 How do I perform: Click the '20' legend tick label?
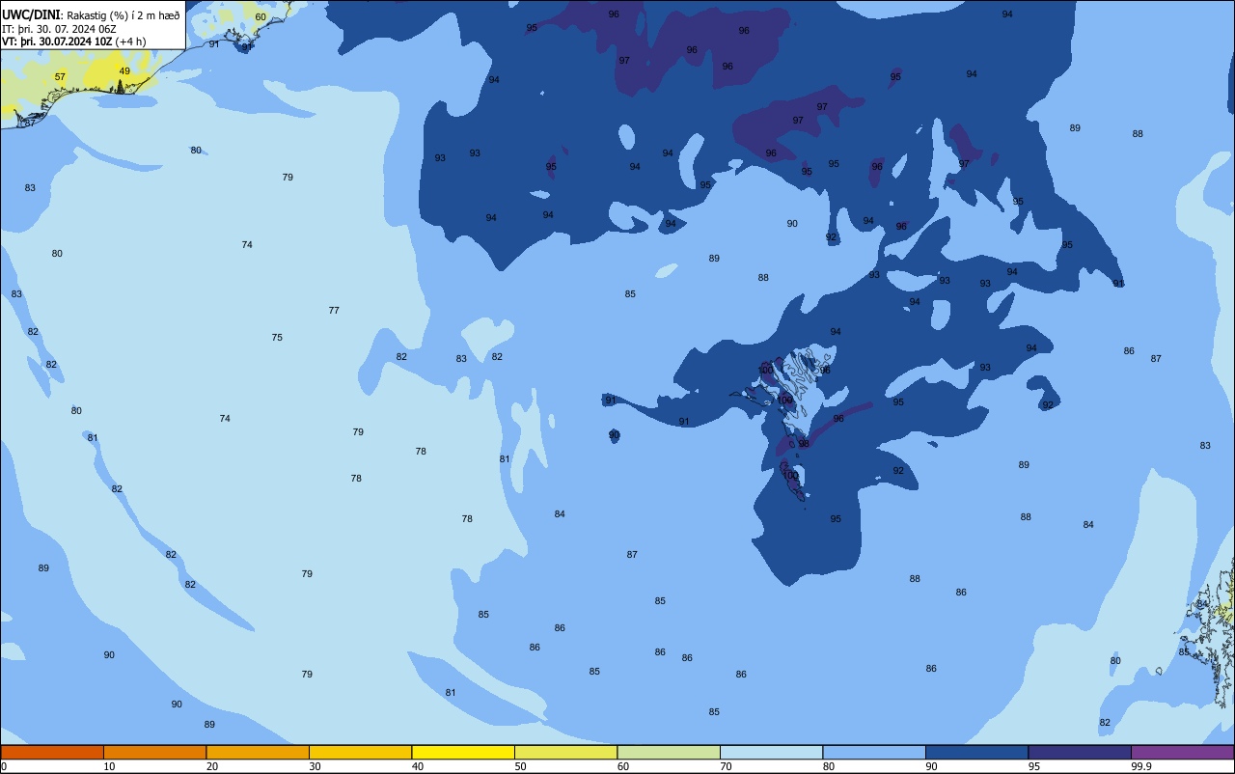[x=212, y=766]
